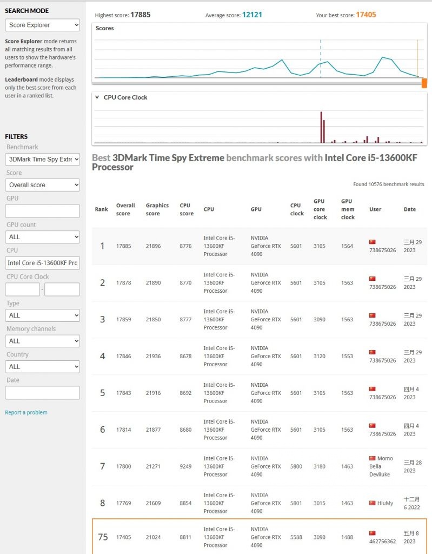The image size is (432, 554).
Task: Open the Score Explorer search mode dropdown
Action: (42, 25)
